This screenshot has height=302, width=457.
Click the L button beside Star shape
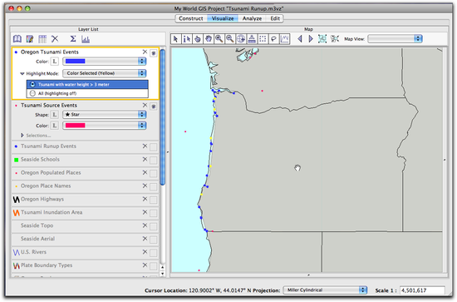click(x=55, y=115)
